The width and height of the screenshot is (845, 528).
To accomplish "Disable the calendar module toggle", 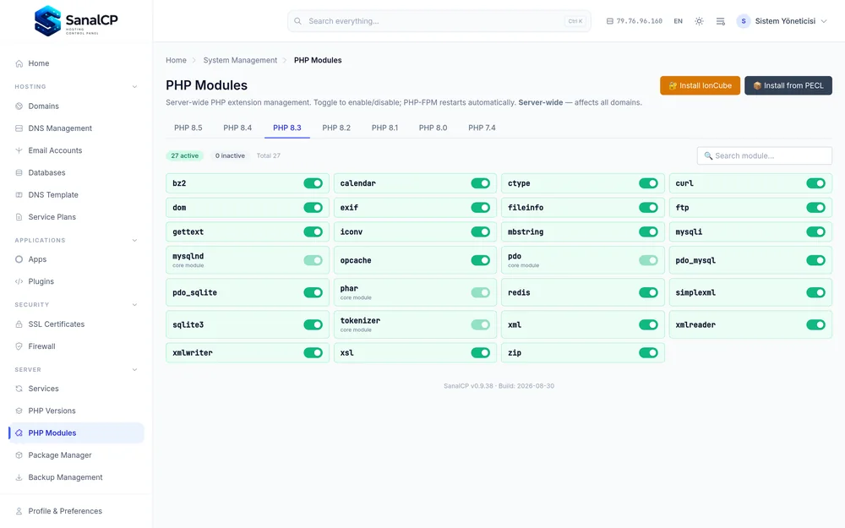I will 480,183.
